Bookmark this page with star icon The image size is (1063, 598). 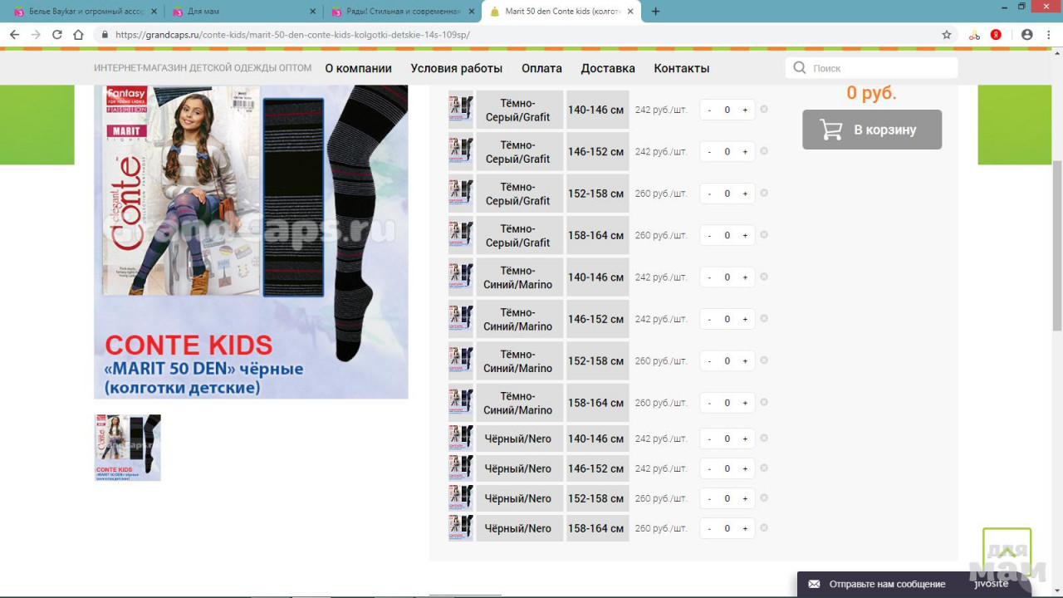point(946,35)
